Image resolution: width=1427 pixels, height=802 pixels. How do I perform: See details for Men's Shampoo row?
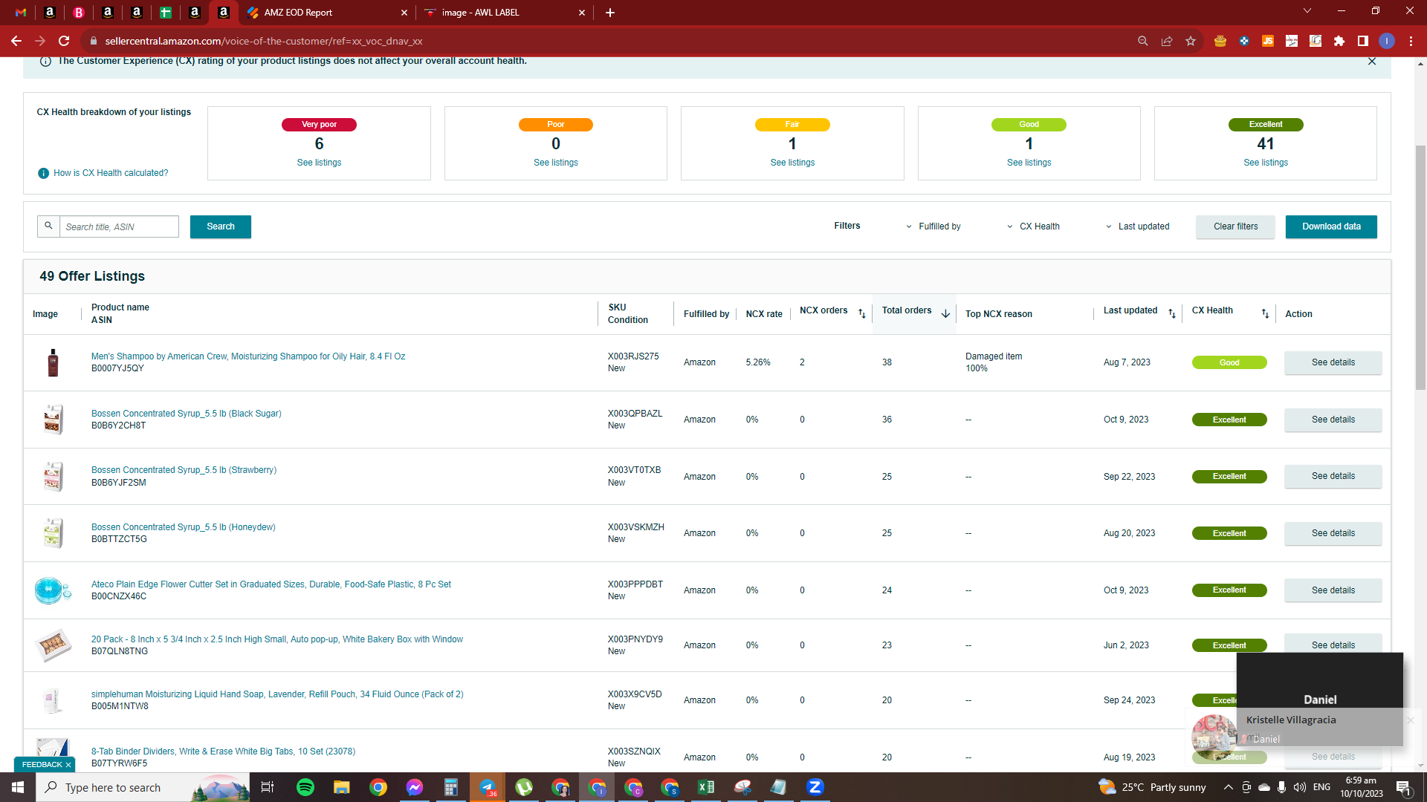(x=1333, y=362)
